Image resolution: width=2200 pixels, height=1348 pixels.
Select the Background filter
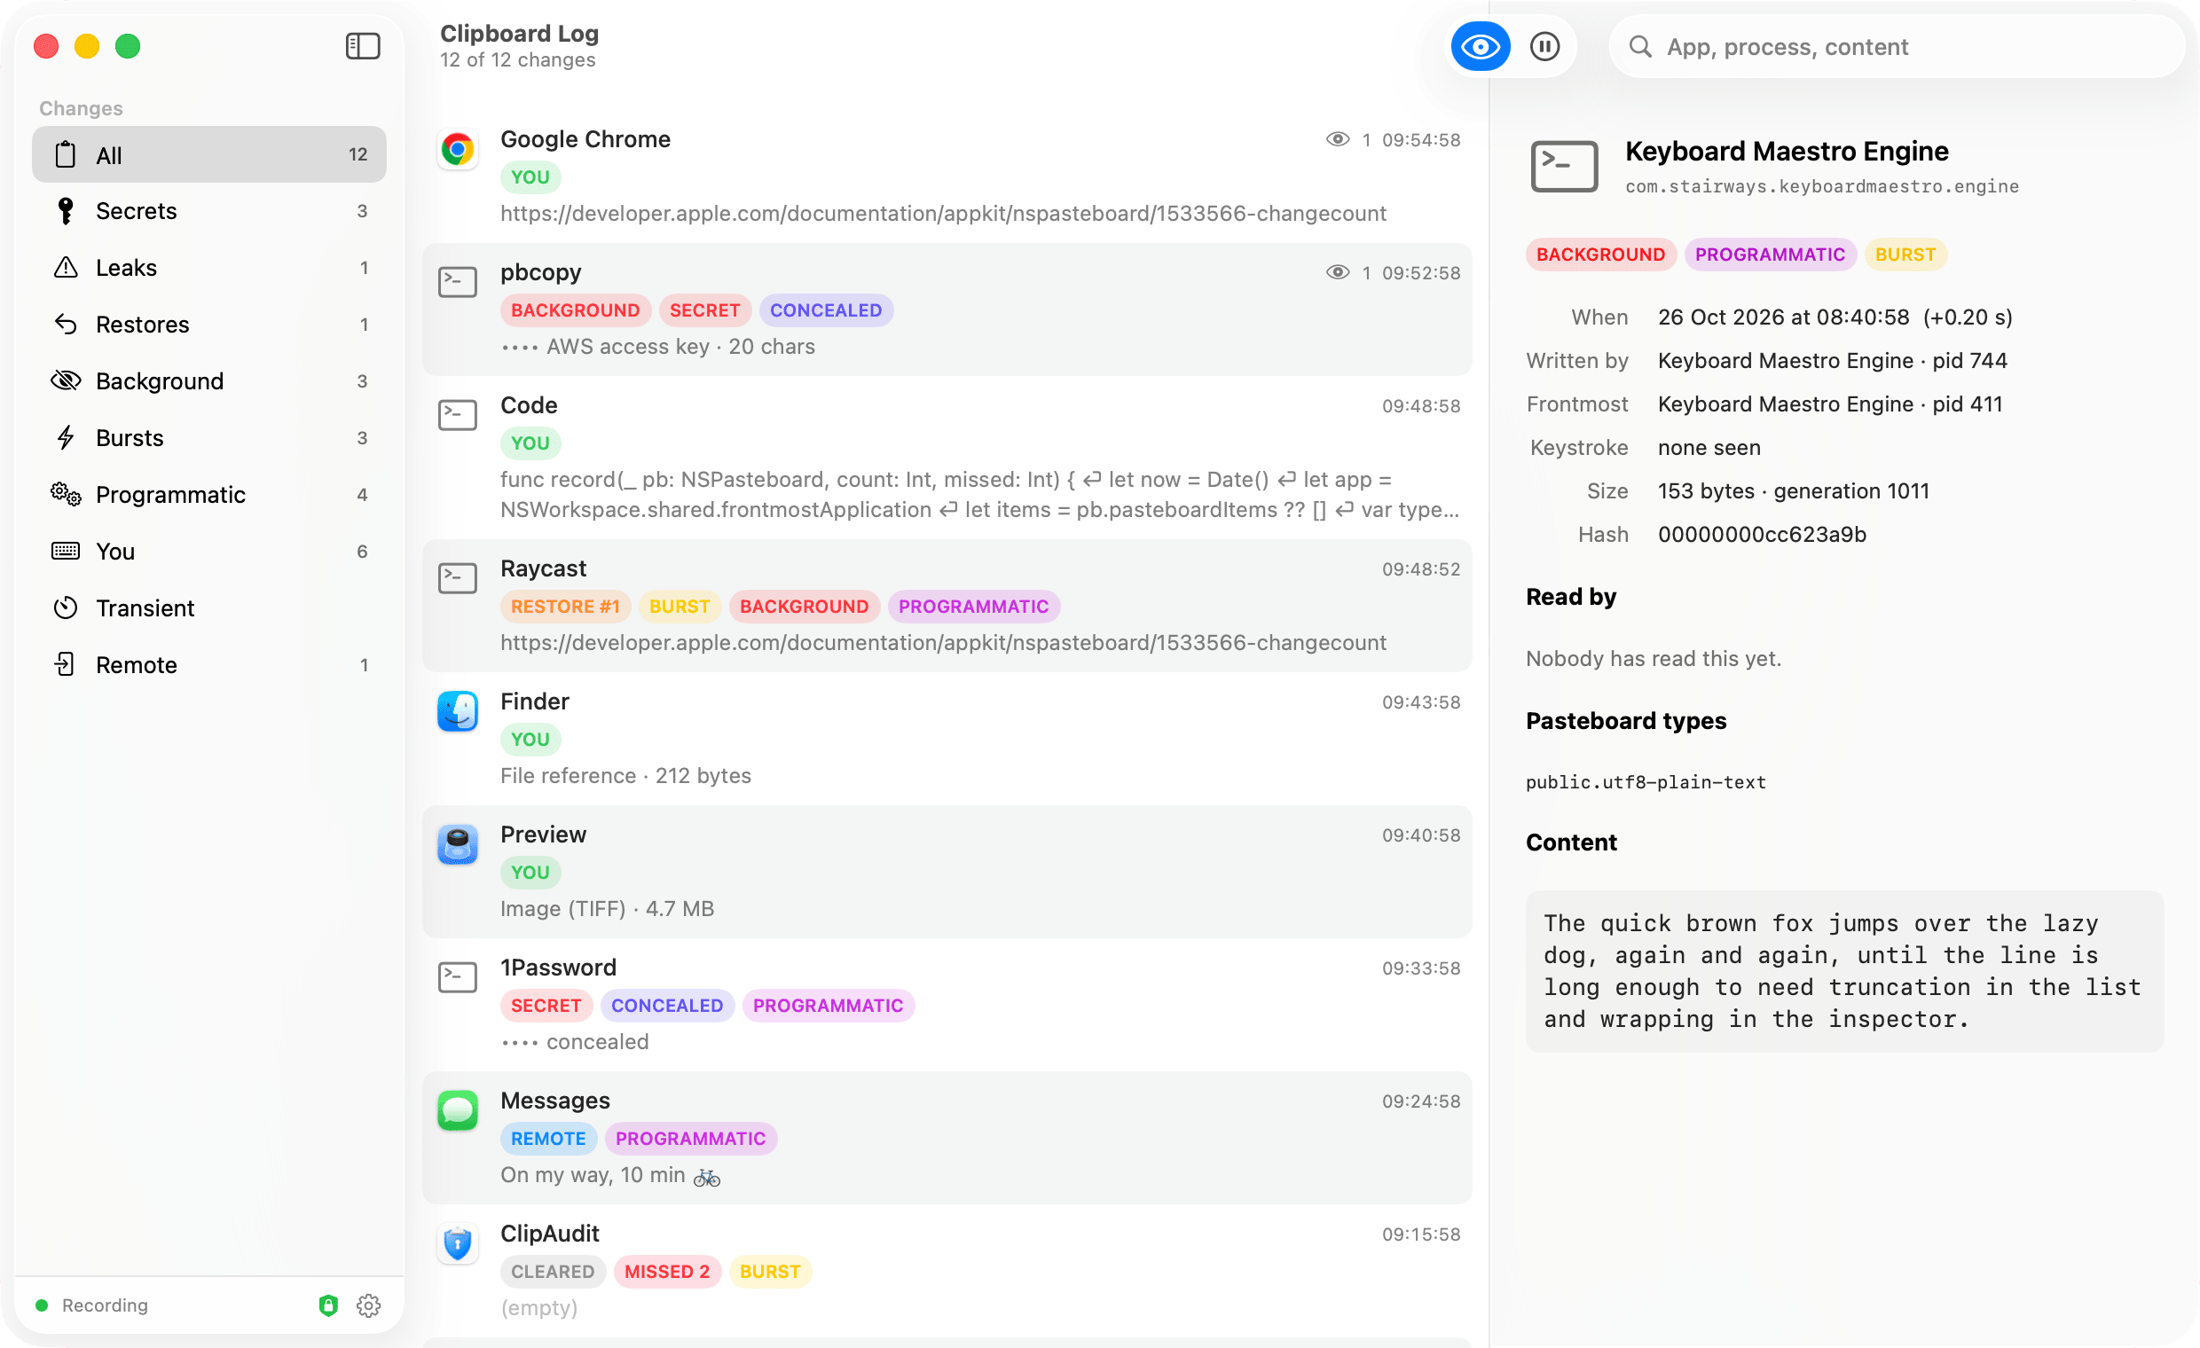209,381
